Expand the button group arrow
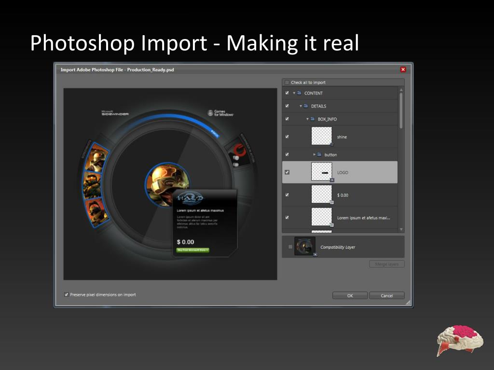 point(314,155)
